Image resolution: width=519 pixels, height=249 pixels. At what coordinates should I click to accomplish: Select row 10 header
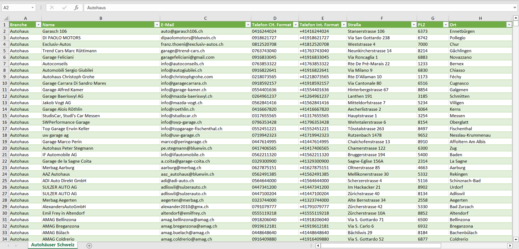5,83
